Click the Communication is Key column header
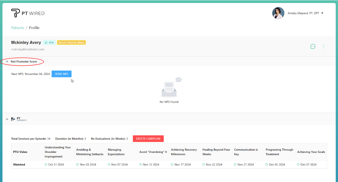Screen dimensions: 338x182 [x=246, y=152]
